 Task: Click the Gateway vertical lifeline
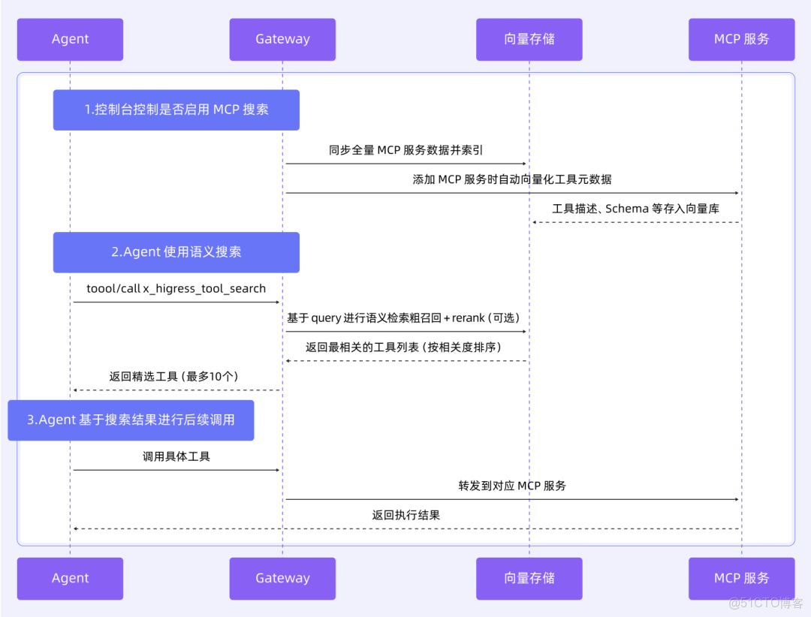coord(282,225)
